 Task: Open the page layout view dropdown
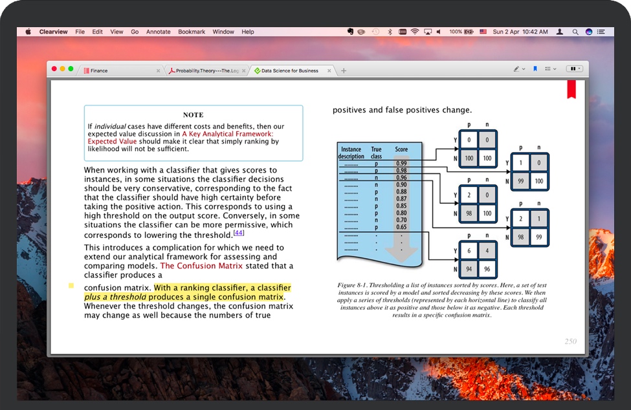tap(574, 69)
